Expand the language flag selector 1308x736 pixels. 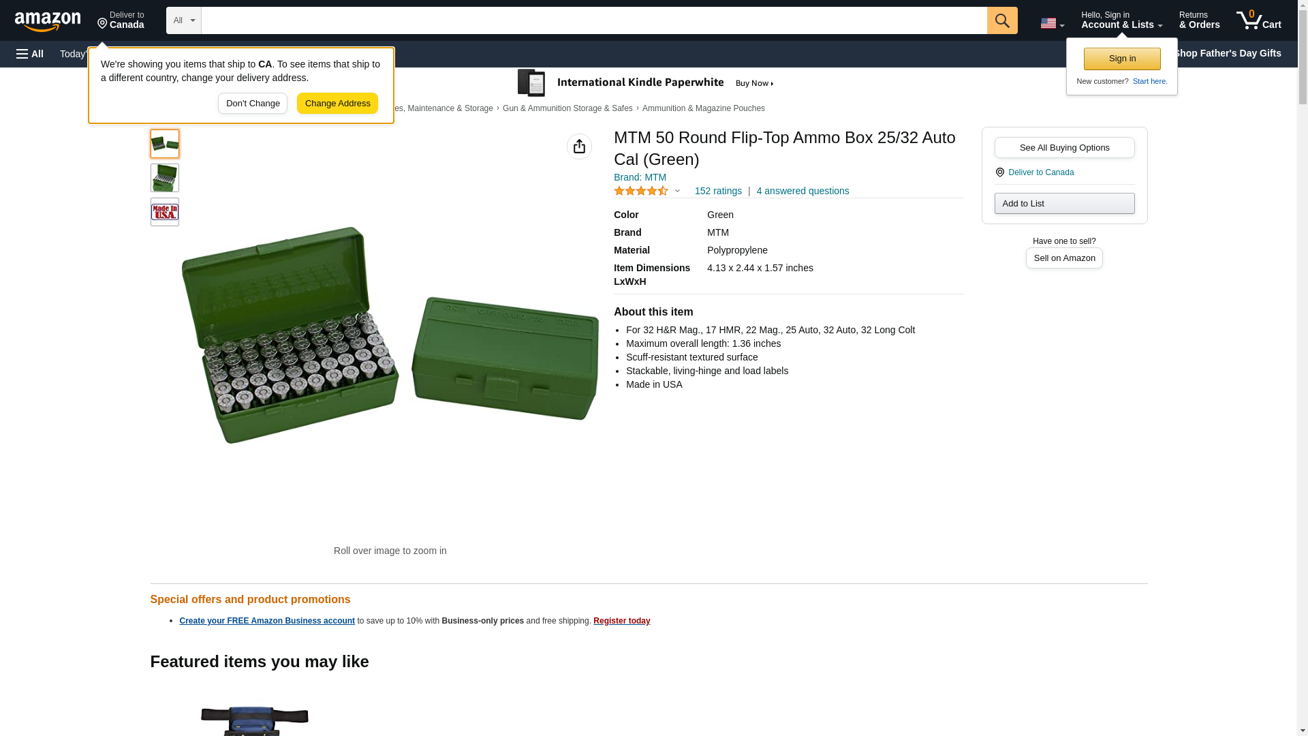click(1052, 23)
